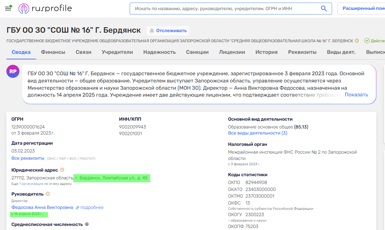Viewport: 385px width, 230px height.
Task: Click the round RP avatar icon
Action: 13,71
